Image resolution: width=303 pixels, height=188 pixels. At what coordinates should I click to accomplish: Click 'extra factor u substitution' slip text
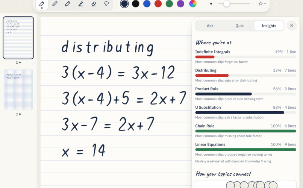click(244, 117)
